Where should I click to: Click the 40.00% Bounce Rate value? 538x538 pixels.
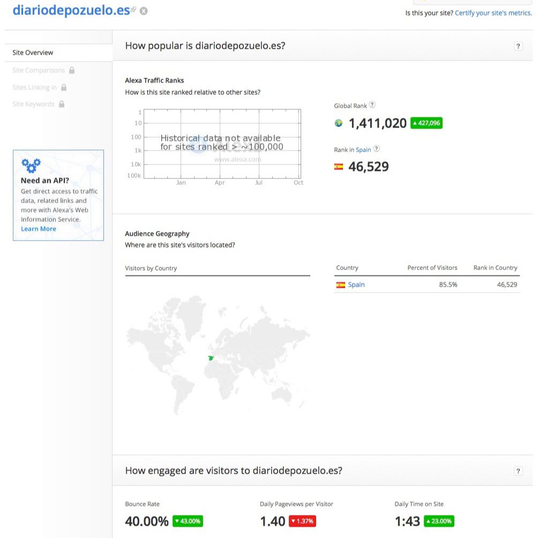point(146,521)
